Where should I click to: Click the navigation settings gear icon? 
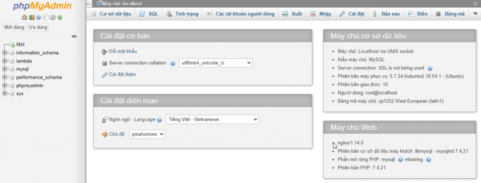53,17
